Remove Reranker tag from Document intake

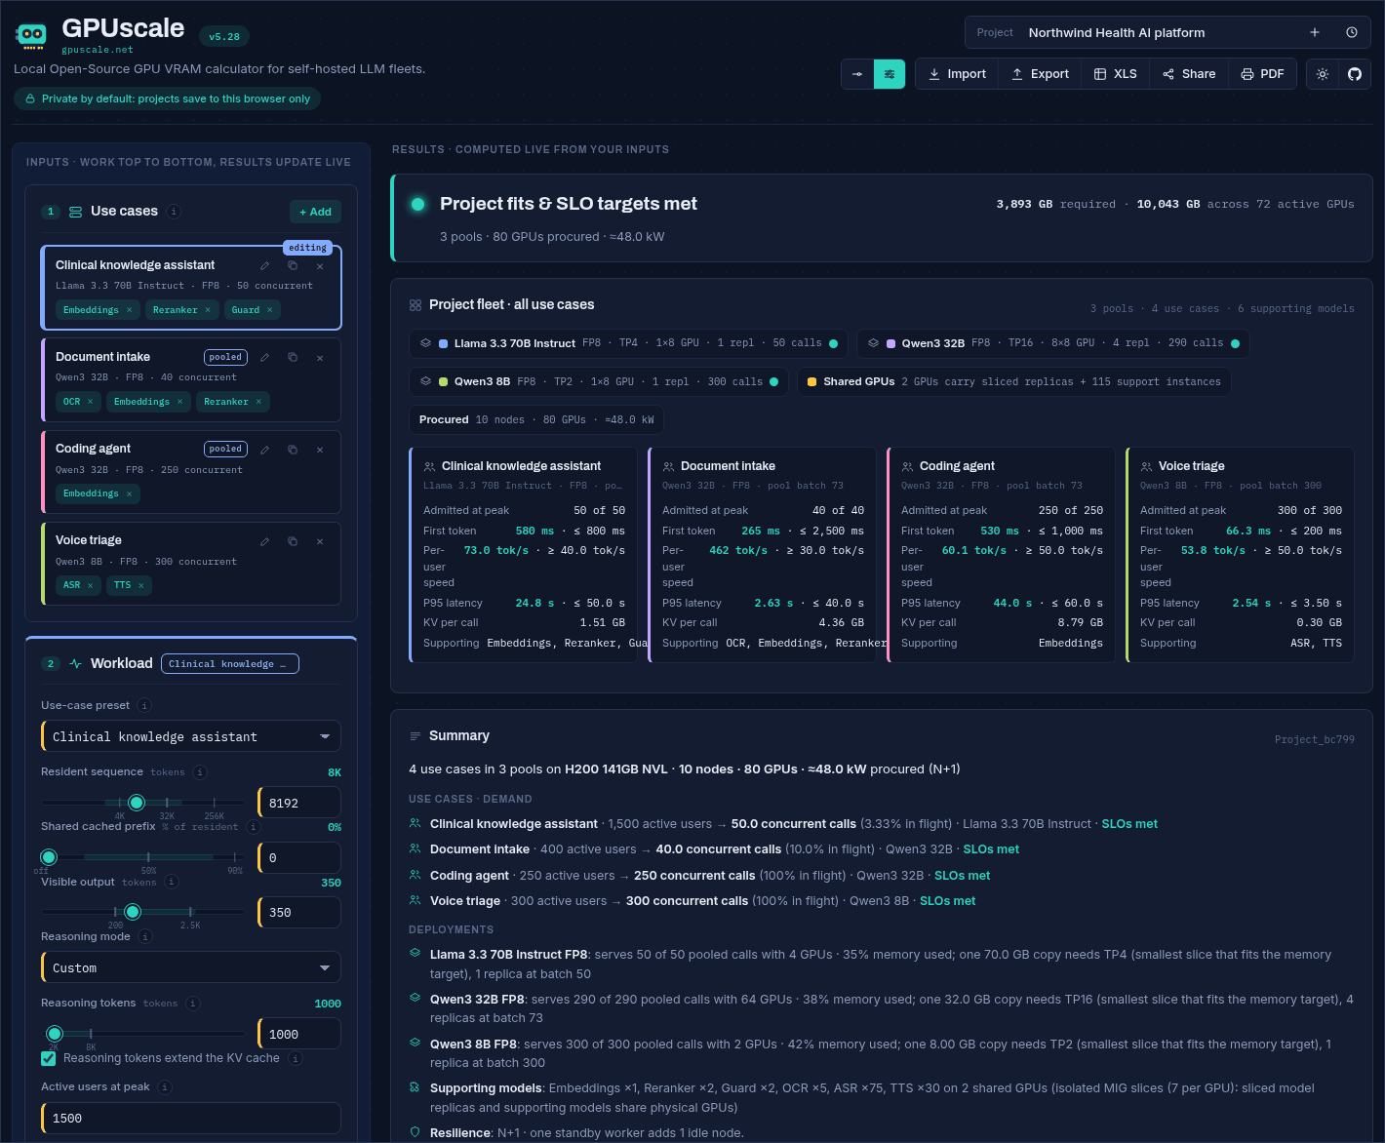click(258, 402)
